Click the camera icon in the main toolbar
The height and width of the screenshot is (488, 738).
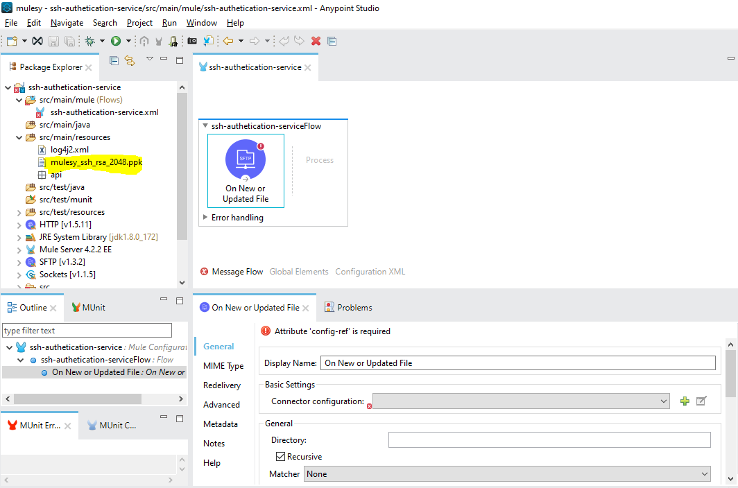(192, 42)
